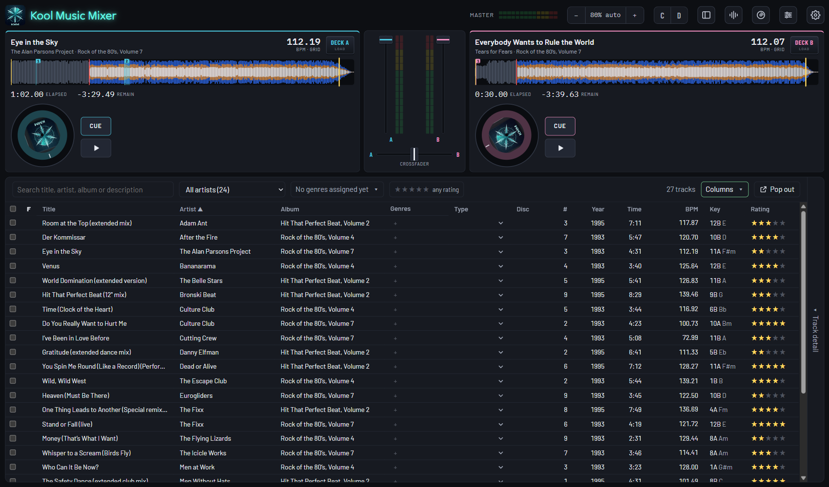Adjust channel B volume fader
829x487 pixels.
coord(443,40)
